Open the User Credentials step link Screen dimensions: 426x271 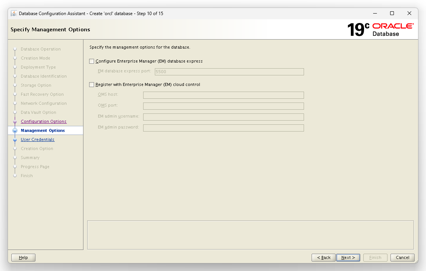click(x=37, y=139)
